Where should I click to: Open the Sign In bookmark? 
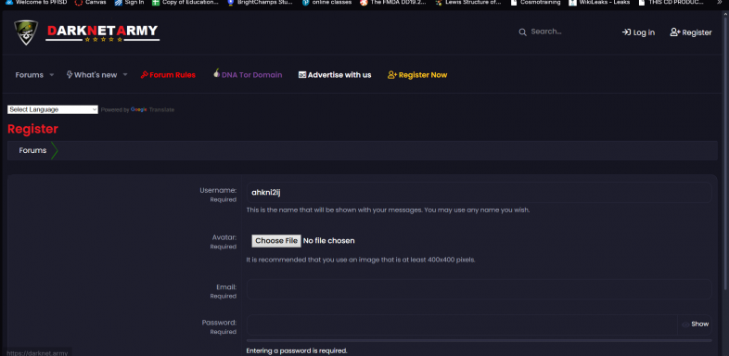129,3
